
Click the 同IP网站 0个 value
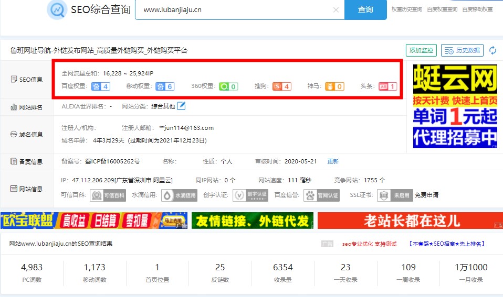[230, 180]
